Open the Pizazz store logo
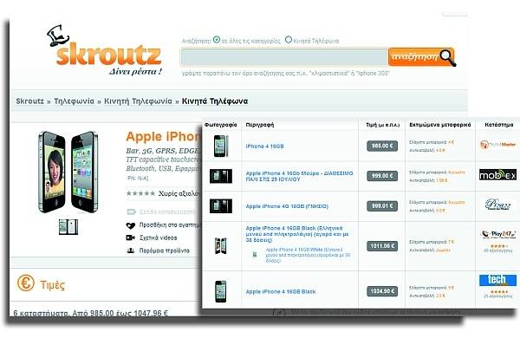520x345 pixels. [x=497, y=205]
